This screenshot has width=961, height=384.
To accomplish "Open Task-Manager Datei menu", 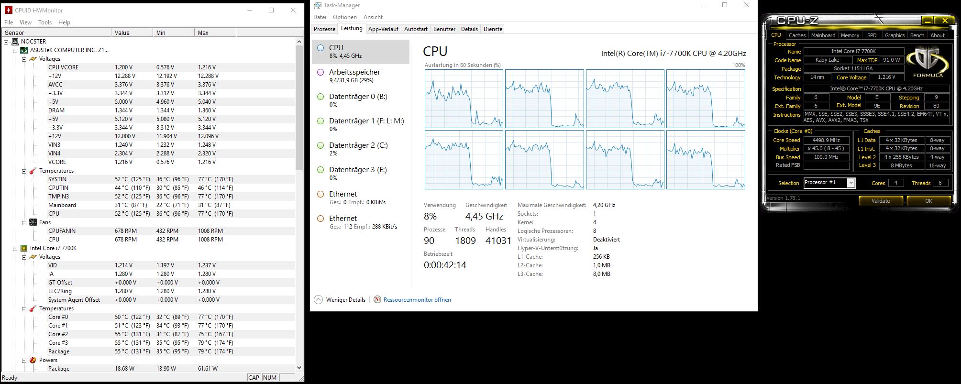I will pyautogui.click(x=320, y=17).
